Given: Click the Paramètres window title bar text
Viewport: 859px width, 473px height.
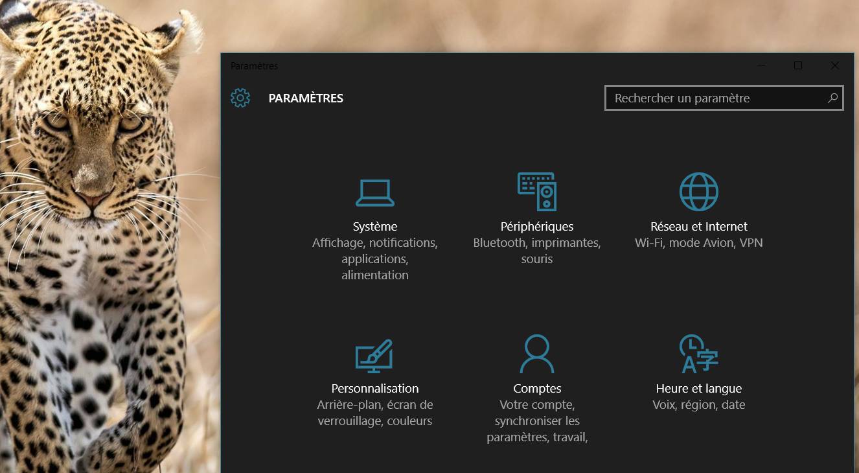Looking at the screenshot, I should [254, 66].
